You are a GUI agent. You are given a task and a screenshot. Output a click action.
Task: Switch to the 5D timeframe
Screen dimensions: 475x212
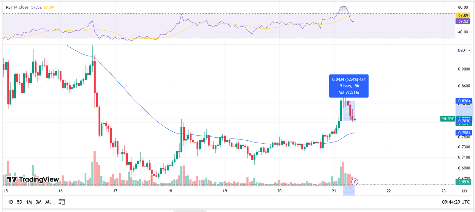point(19,202)
